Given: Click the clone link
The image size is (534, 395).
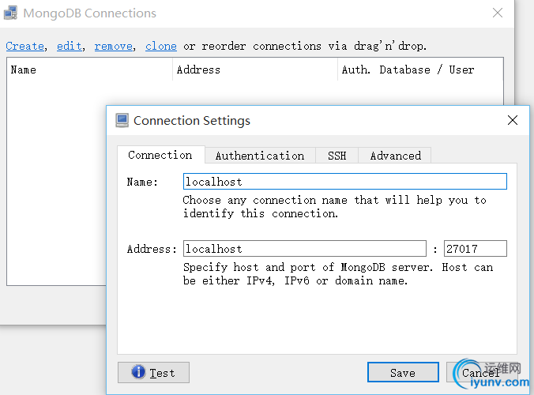Looking at the screenshot, I should 161,46.
